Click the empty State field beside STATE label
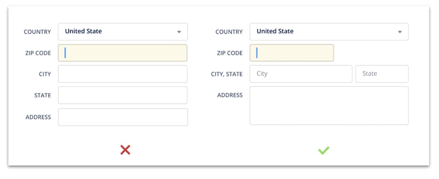This screenshot has width=439, height=179. [123, 95]
